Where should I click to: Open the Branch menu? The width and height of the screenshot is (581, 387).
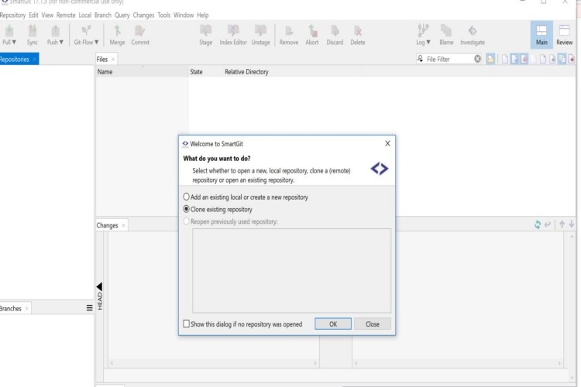click(x=102, y=15)
